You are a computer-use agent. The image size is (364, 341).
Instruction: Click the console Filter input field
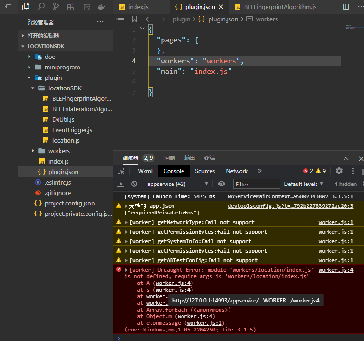(257, 184)
